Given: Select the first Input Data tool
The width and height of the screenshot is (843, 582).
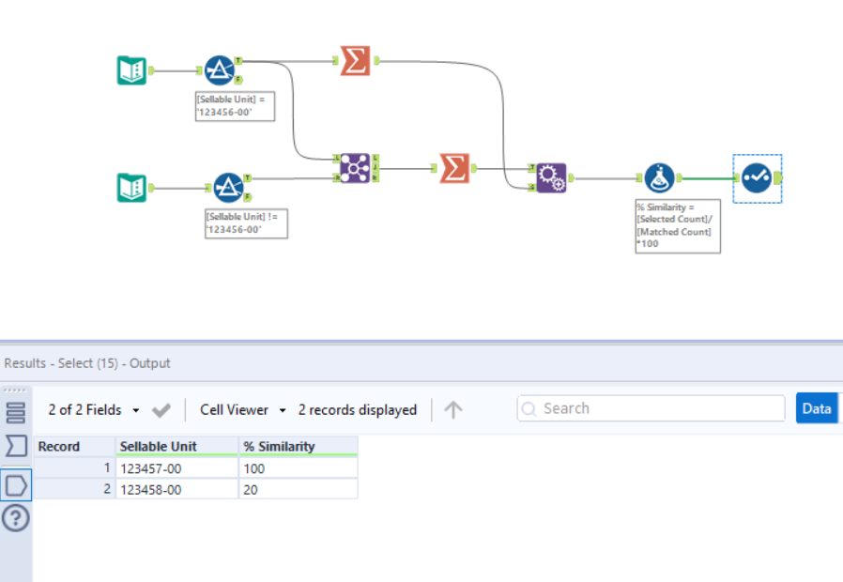Looking at the screenshot, I should (131, 69).
